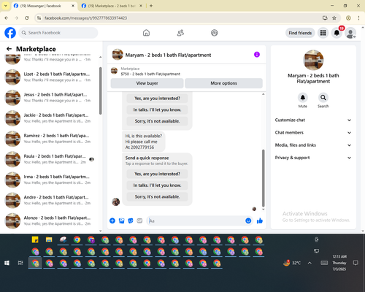The height and width of the screenshot is (292, 365).
Task: Open the profile circle icon in top navigation
Action: [x=215, y=33]
